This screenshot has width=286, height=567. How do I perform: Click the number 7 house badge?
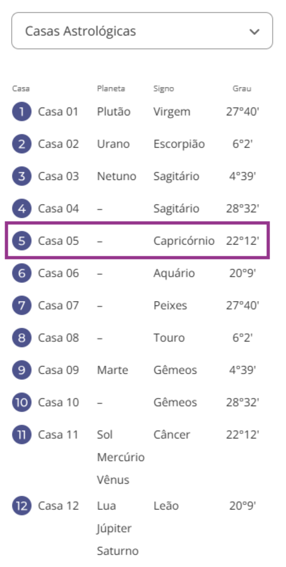[x=21, y=305]
